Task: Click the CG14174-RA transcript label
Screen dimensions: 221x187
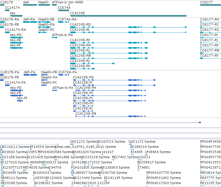Action: (16, 30)
